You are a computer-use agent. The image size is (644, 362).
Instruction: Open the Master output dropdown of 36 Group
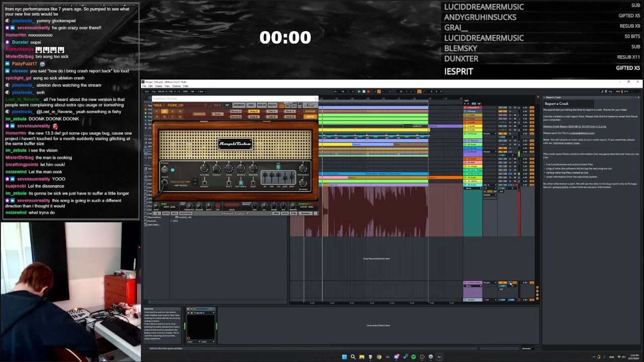click(490, 152)
